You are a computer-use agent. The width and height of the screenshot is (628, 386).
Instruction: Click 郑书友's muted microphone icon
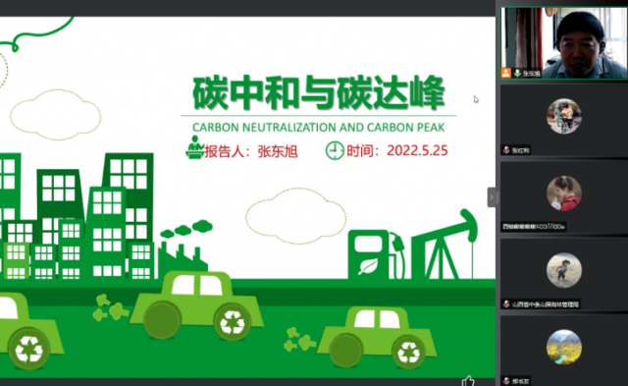tap(506, 381)
